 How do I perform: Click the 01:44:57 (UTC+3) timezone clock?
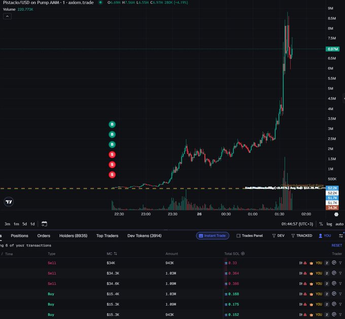(297, 224)
